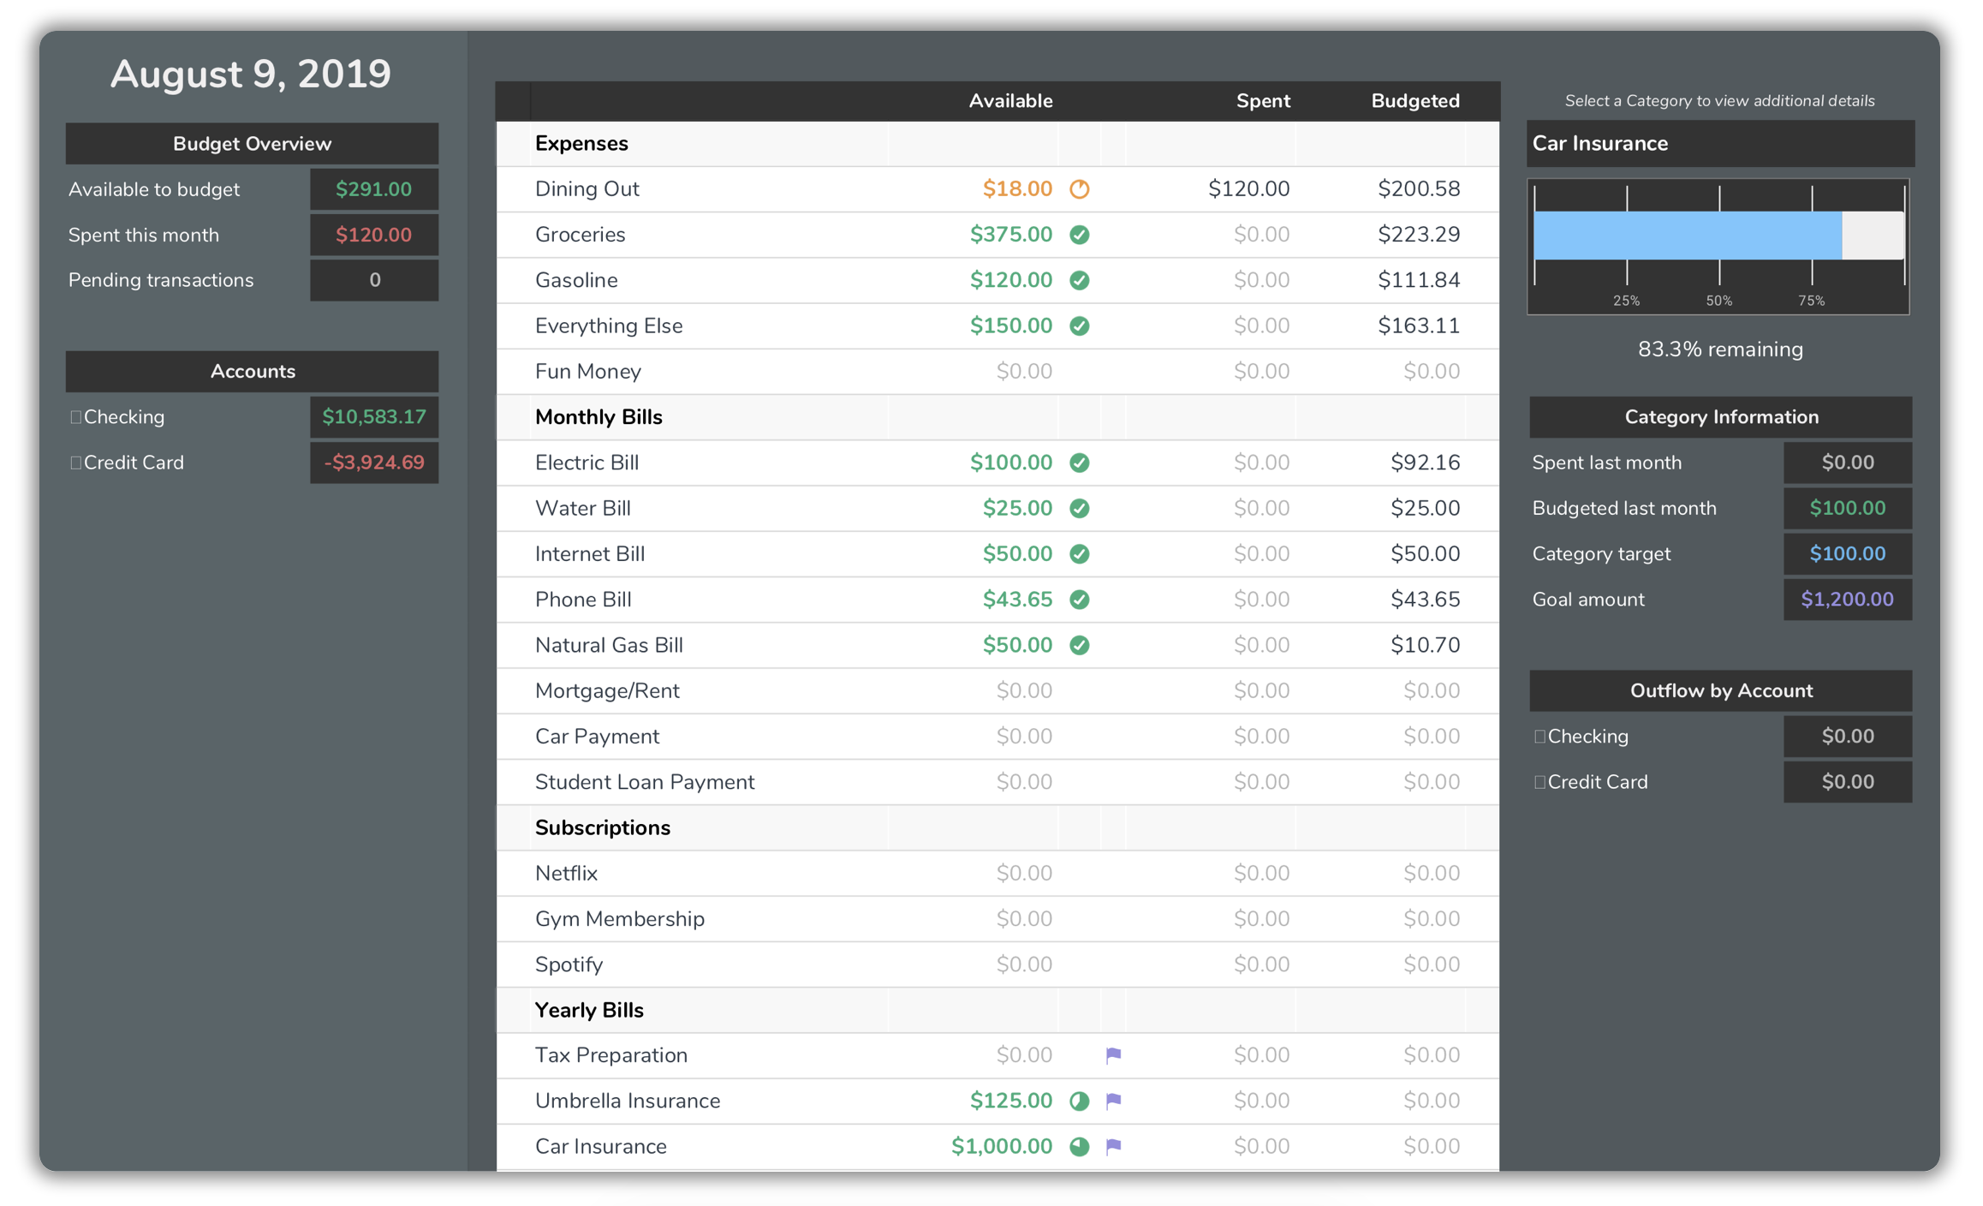Toggle the Checking box in Outflow by Account
This screenshot has height=1206, width=1983.
(1539, 737)
